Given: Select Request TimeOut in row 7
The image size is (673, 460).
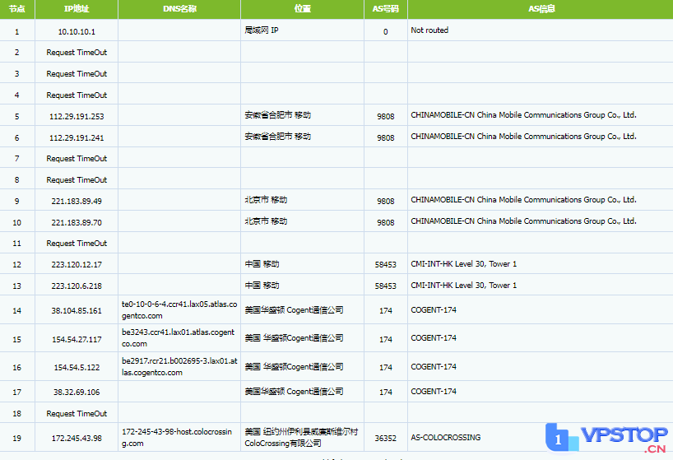Looking at the screenshot, I should pyautogui.click(x=77, y=159).
